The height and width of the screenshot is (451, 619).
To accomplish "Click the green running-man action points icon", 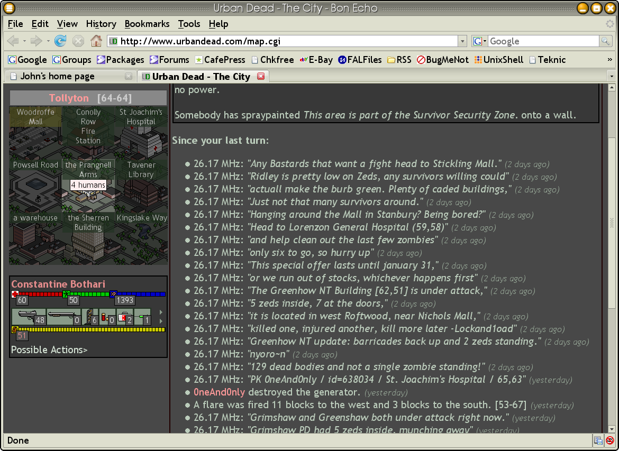I will [x=66, y=294].
